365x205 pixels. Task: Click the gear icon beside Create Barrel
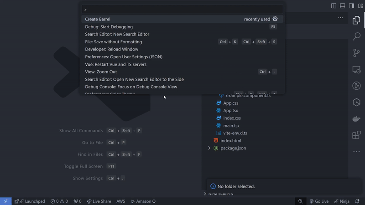click(x=275, y=19)
